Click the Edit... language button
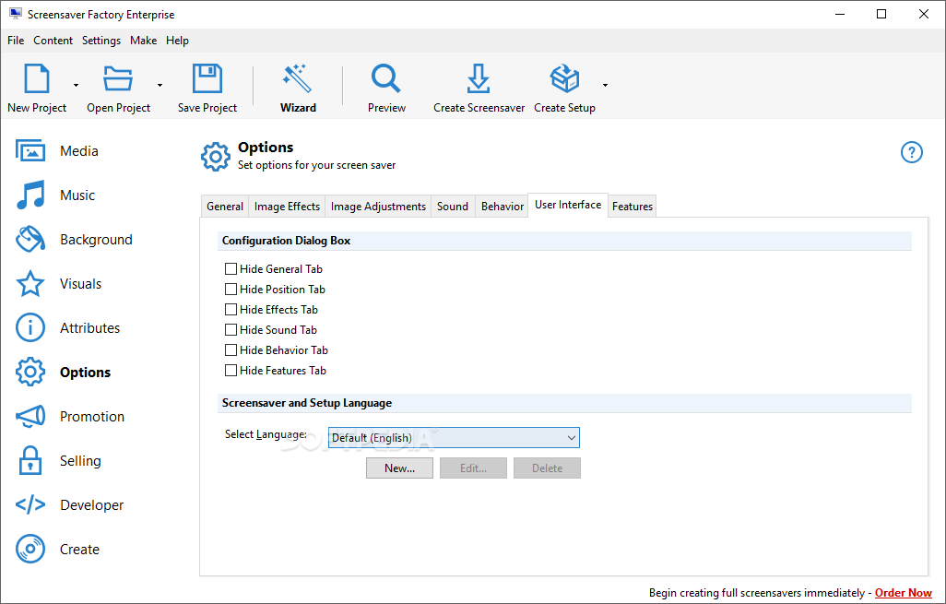Image resolution: width=946 pixels, height=604 pixels. point(474,468)
